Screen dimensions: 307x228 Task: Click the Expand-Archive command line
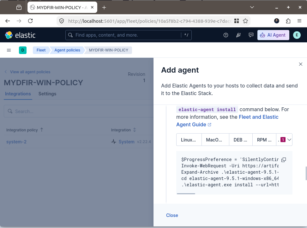[x=230, y=172]
